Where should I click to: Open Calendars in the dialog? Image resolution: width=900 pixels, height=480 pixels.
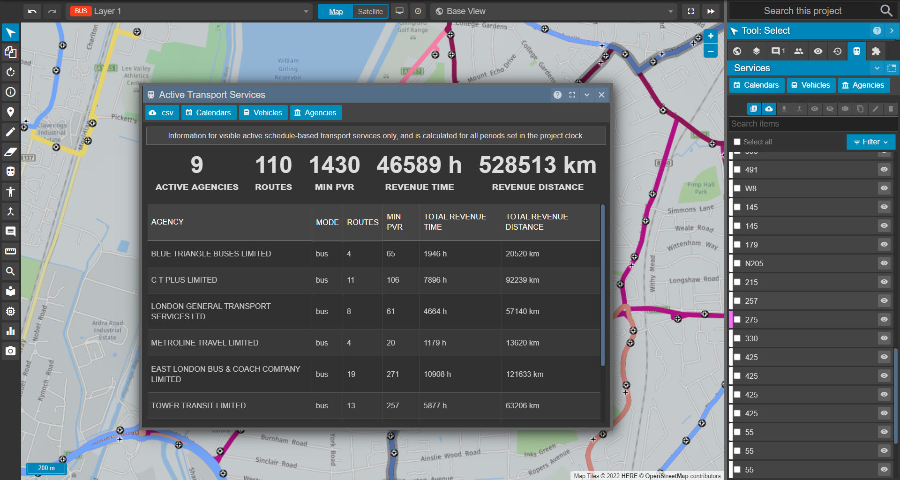tap(208, 112)
